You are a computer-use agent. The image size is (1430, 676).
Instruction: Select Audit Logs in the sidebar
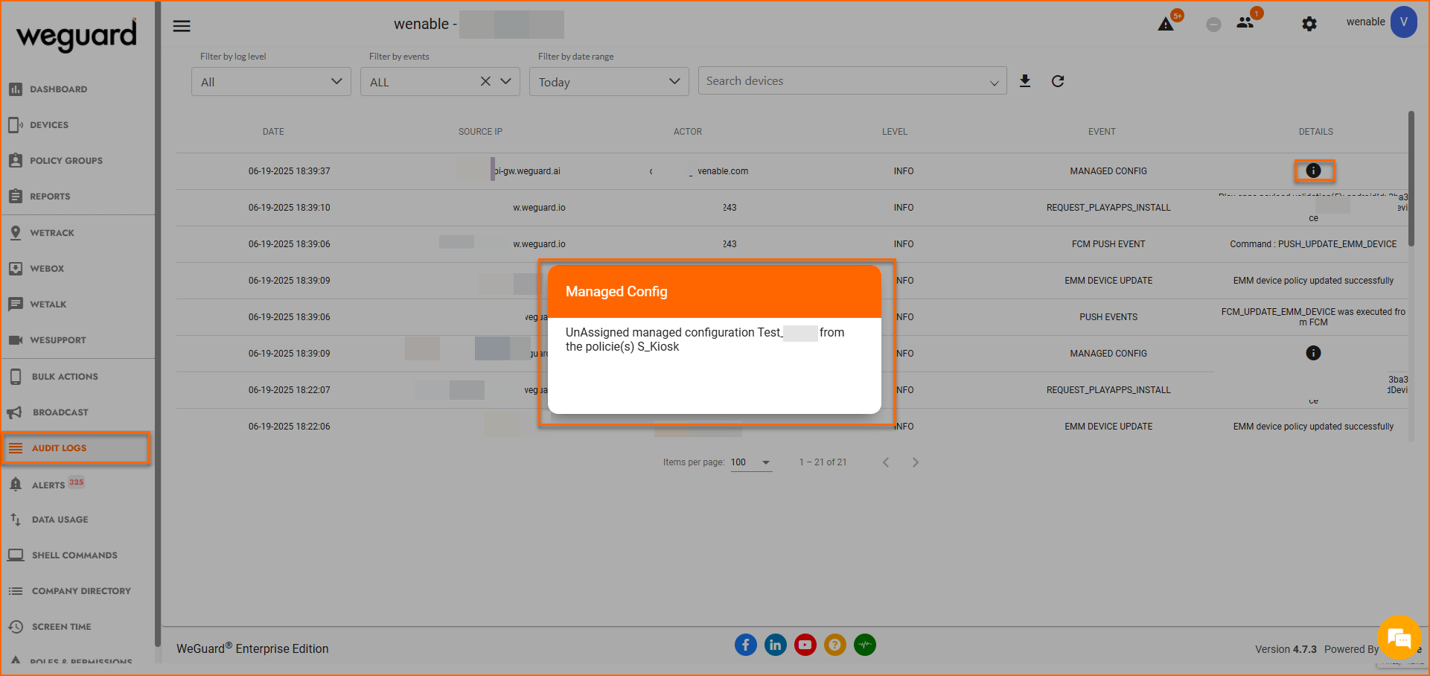(77, 448)
